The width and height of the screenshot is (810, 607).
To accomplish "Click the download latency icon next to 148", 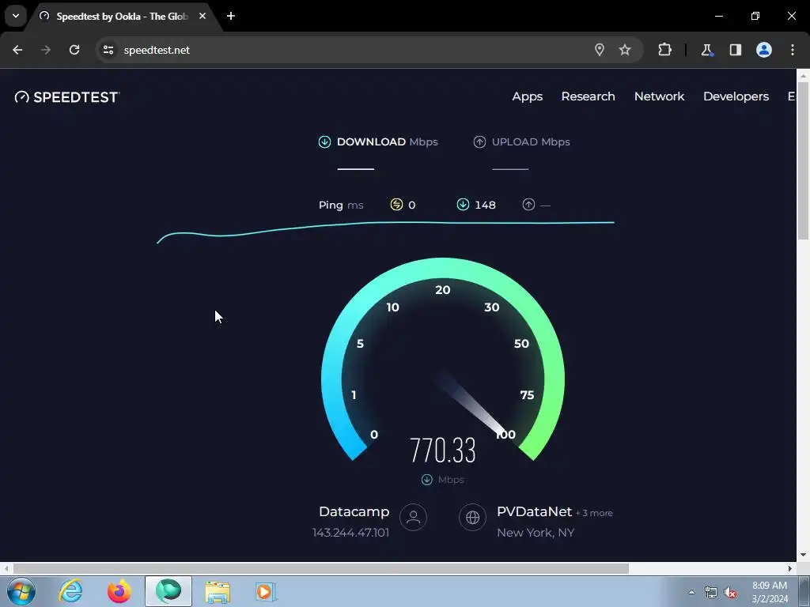I will (x=463, y=205).
